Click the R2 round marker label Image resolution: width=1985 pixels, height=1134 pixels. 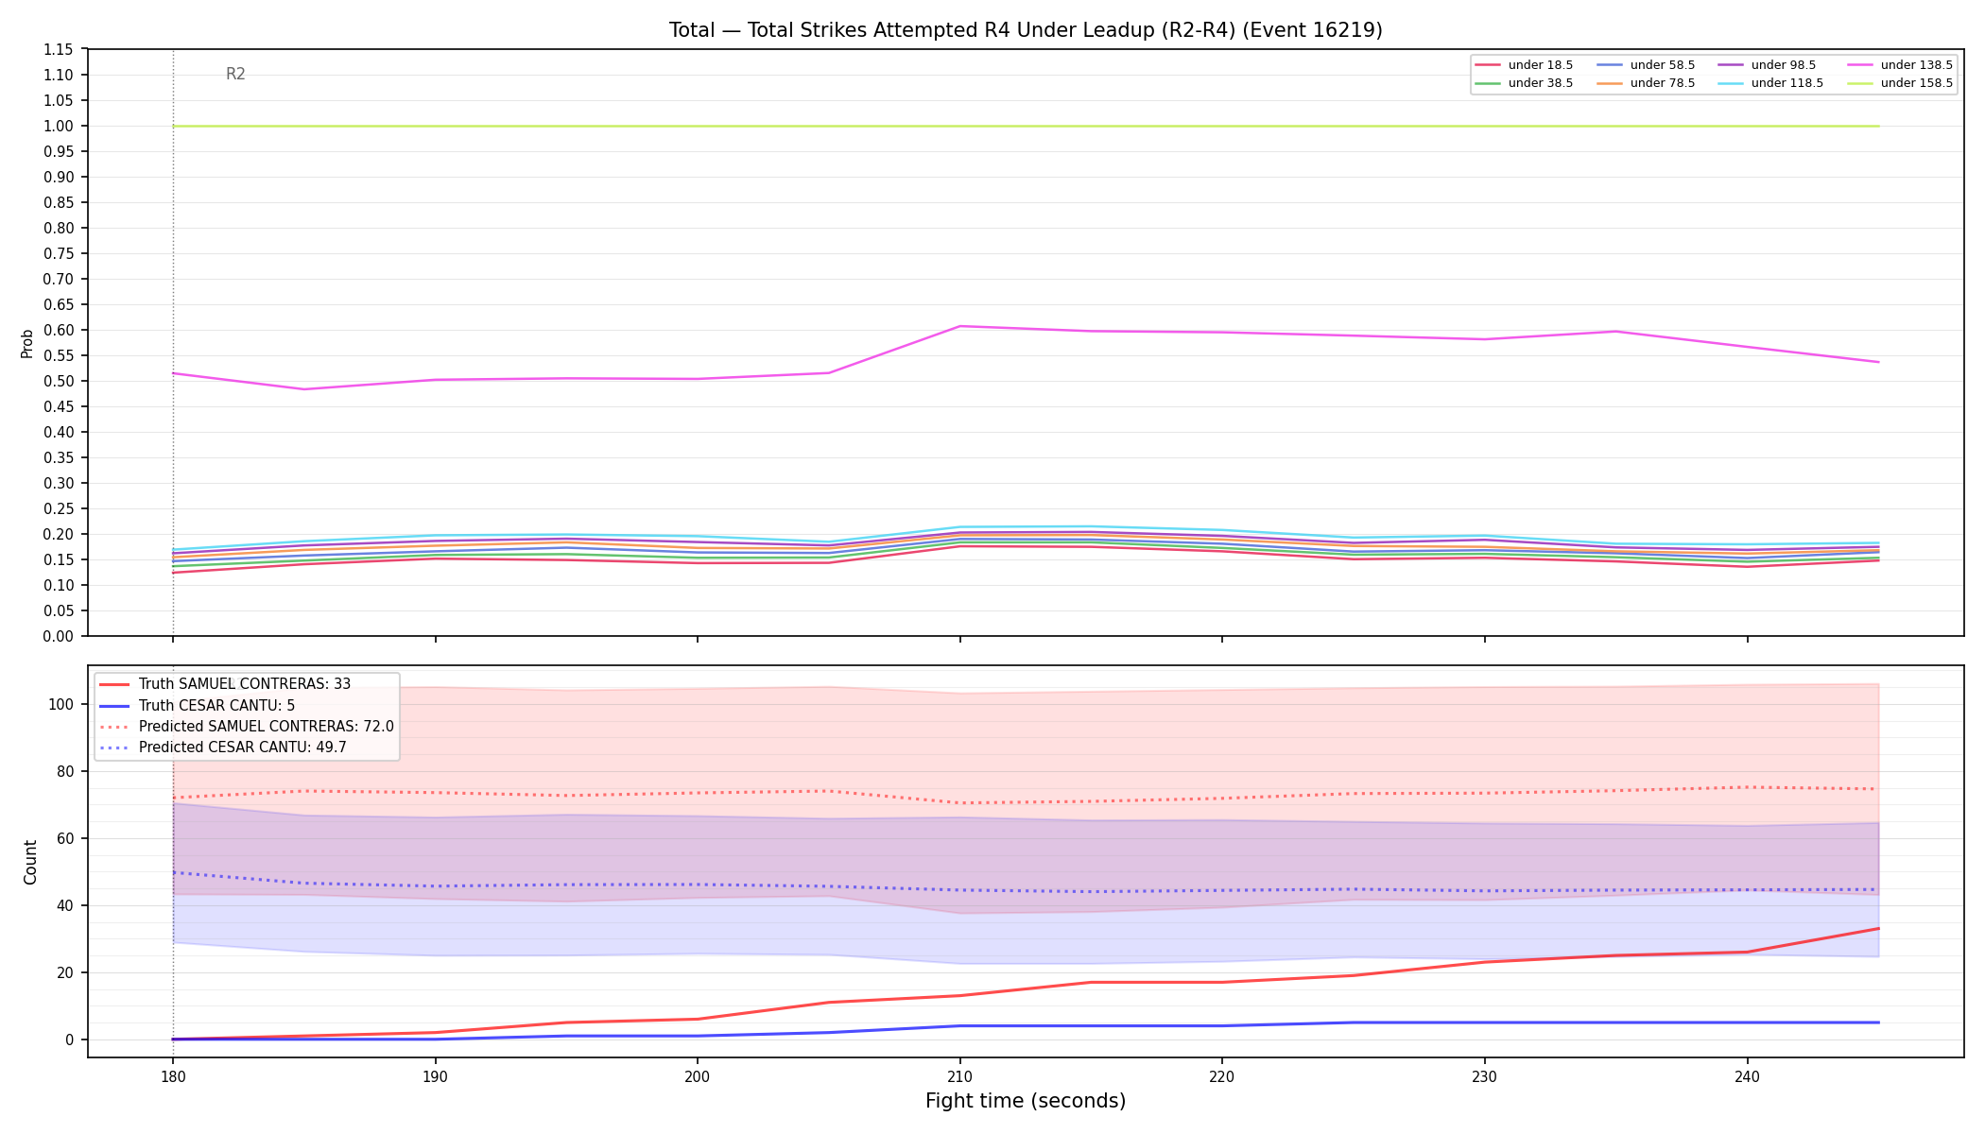[235, 74]
